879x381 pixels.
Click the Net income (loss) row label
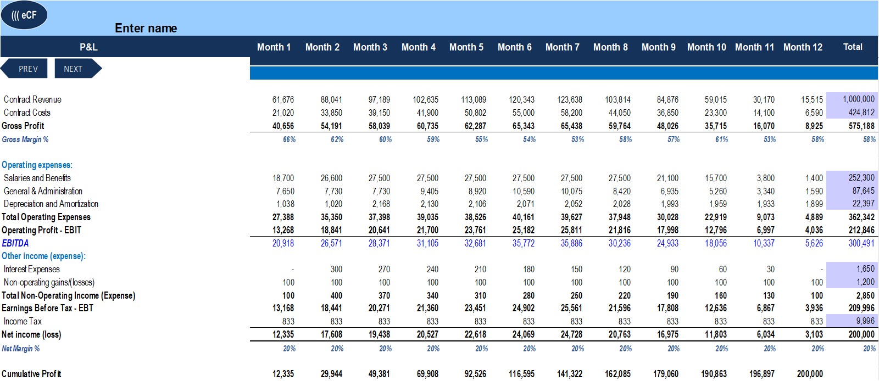(x=31, y=334)
